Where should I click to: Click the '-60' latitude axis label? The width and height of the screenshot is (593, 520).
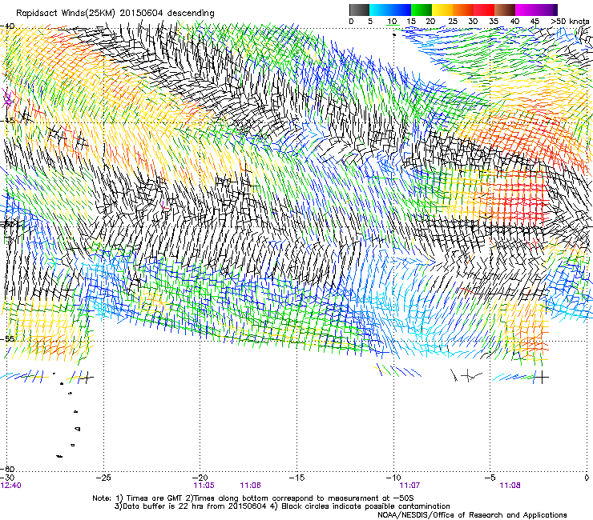coord(7,469)
